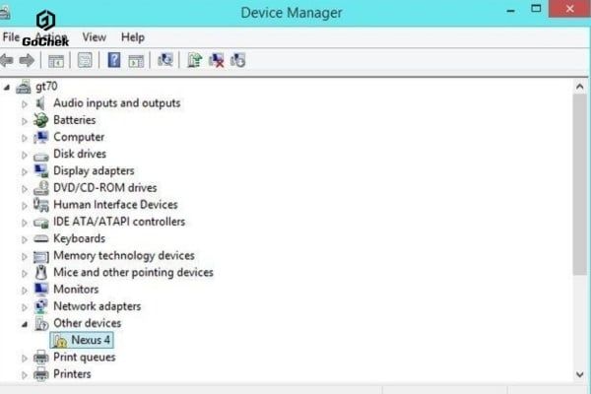This screenshot has width=591, height=394.
Task: Click the Back arrow toolbar icon
Action: point(8,60)
